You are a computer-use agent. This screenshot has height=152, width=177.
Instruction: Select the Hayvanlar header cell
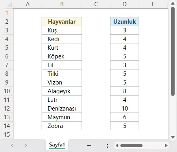click(62, 22)
